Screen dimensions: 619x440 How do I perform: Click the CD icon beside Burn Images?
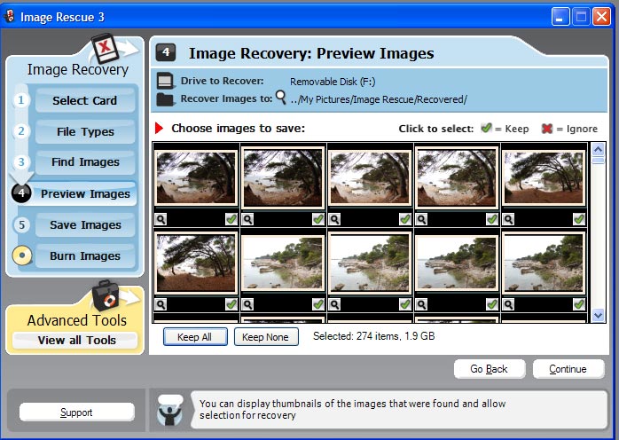coord(21,255)
